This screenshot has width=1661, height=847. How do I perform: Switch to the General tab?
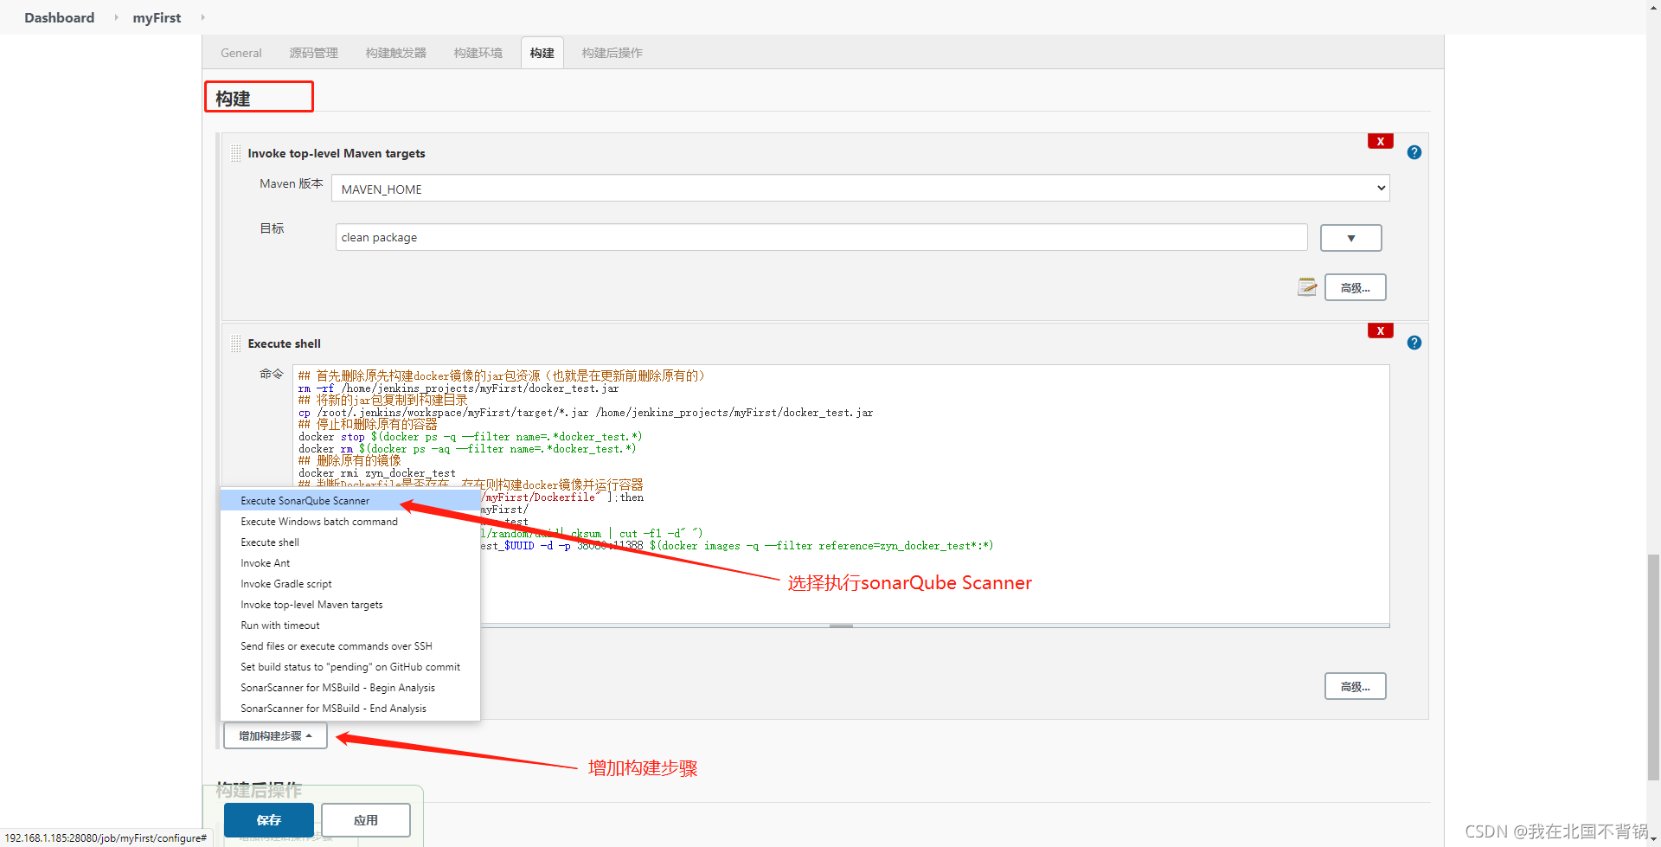(x=240, y=53)
